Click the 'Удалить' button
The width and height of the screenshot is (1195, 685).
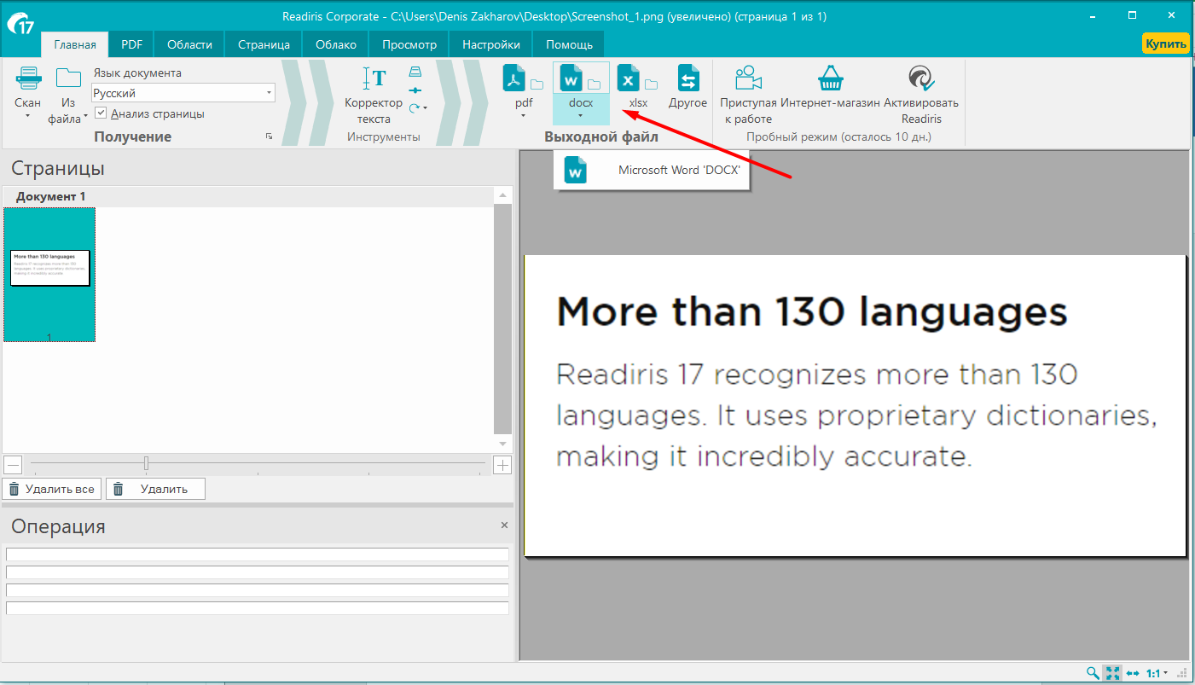pyautogui.click(x=155, y=489)
